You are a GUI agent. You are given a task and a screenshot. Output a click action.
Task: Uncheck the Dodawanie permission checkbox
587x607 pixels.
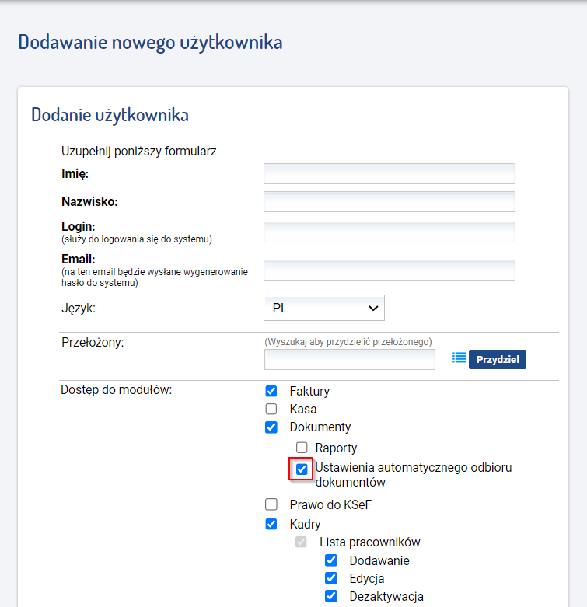pos(331,560)
